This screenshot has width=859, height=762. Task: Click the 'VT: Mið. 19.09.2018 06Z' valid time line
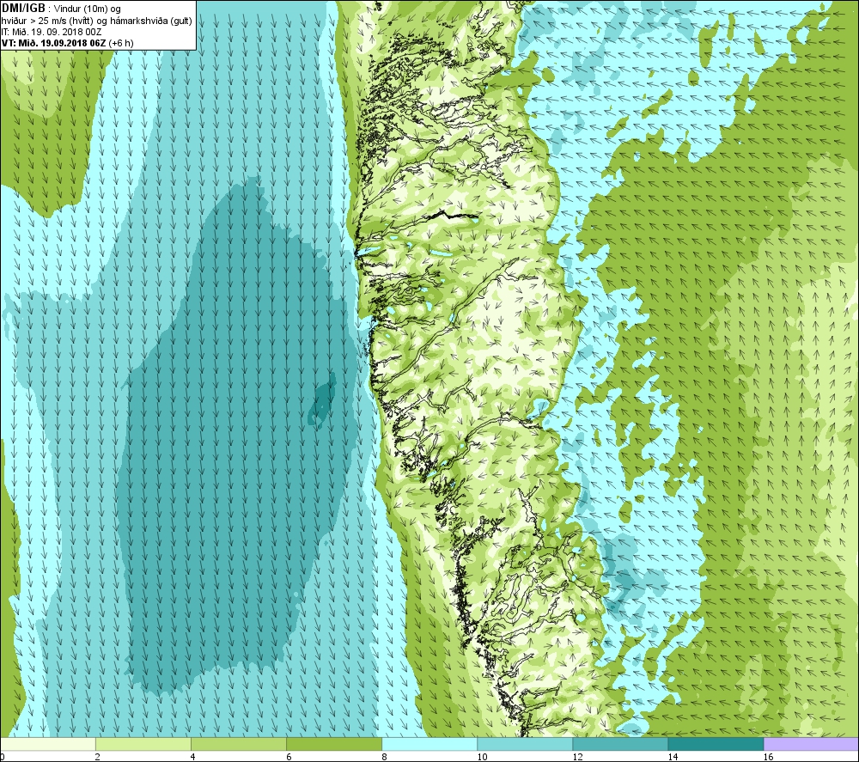[67, 43]
